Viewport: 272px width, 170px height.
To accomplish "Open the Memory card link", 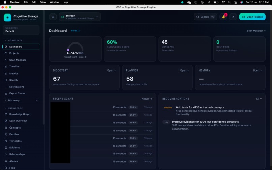I will tap(257, 70).
